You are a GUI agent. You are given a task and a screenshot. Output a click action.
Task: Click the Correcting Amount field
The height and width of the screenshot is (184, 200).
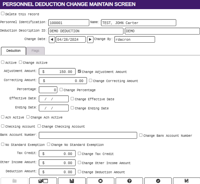click(63, 80)
